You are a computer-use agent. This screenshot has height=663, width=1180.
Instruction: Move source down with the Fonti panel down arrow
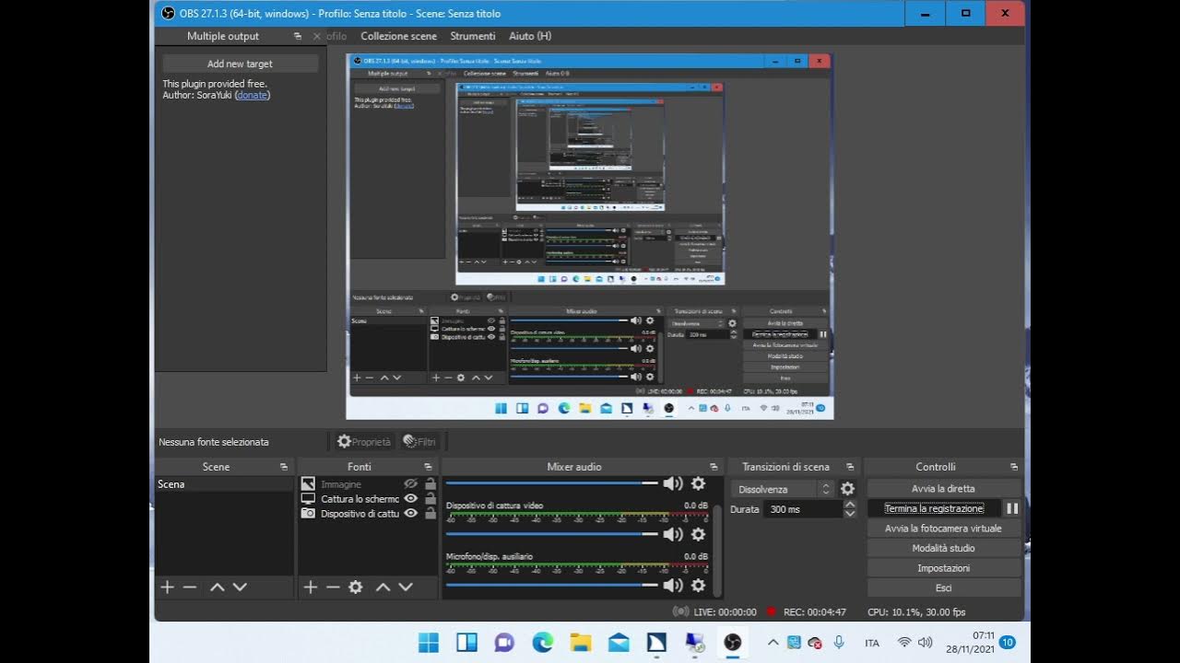406,587
